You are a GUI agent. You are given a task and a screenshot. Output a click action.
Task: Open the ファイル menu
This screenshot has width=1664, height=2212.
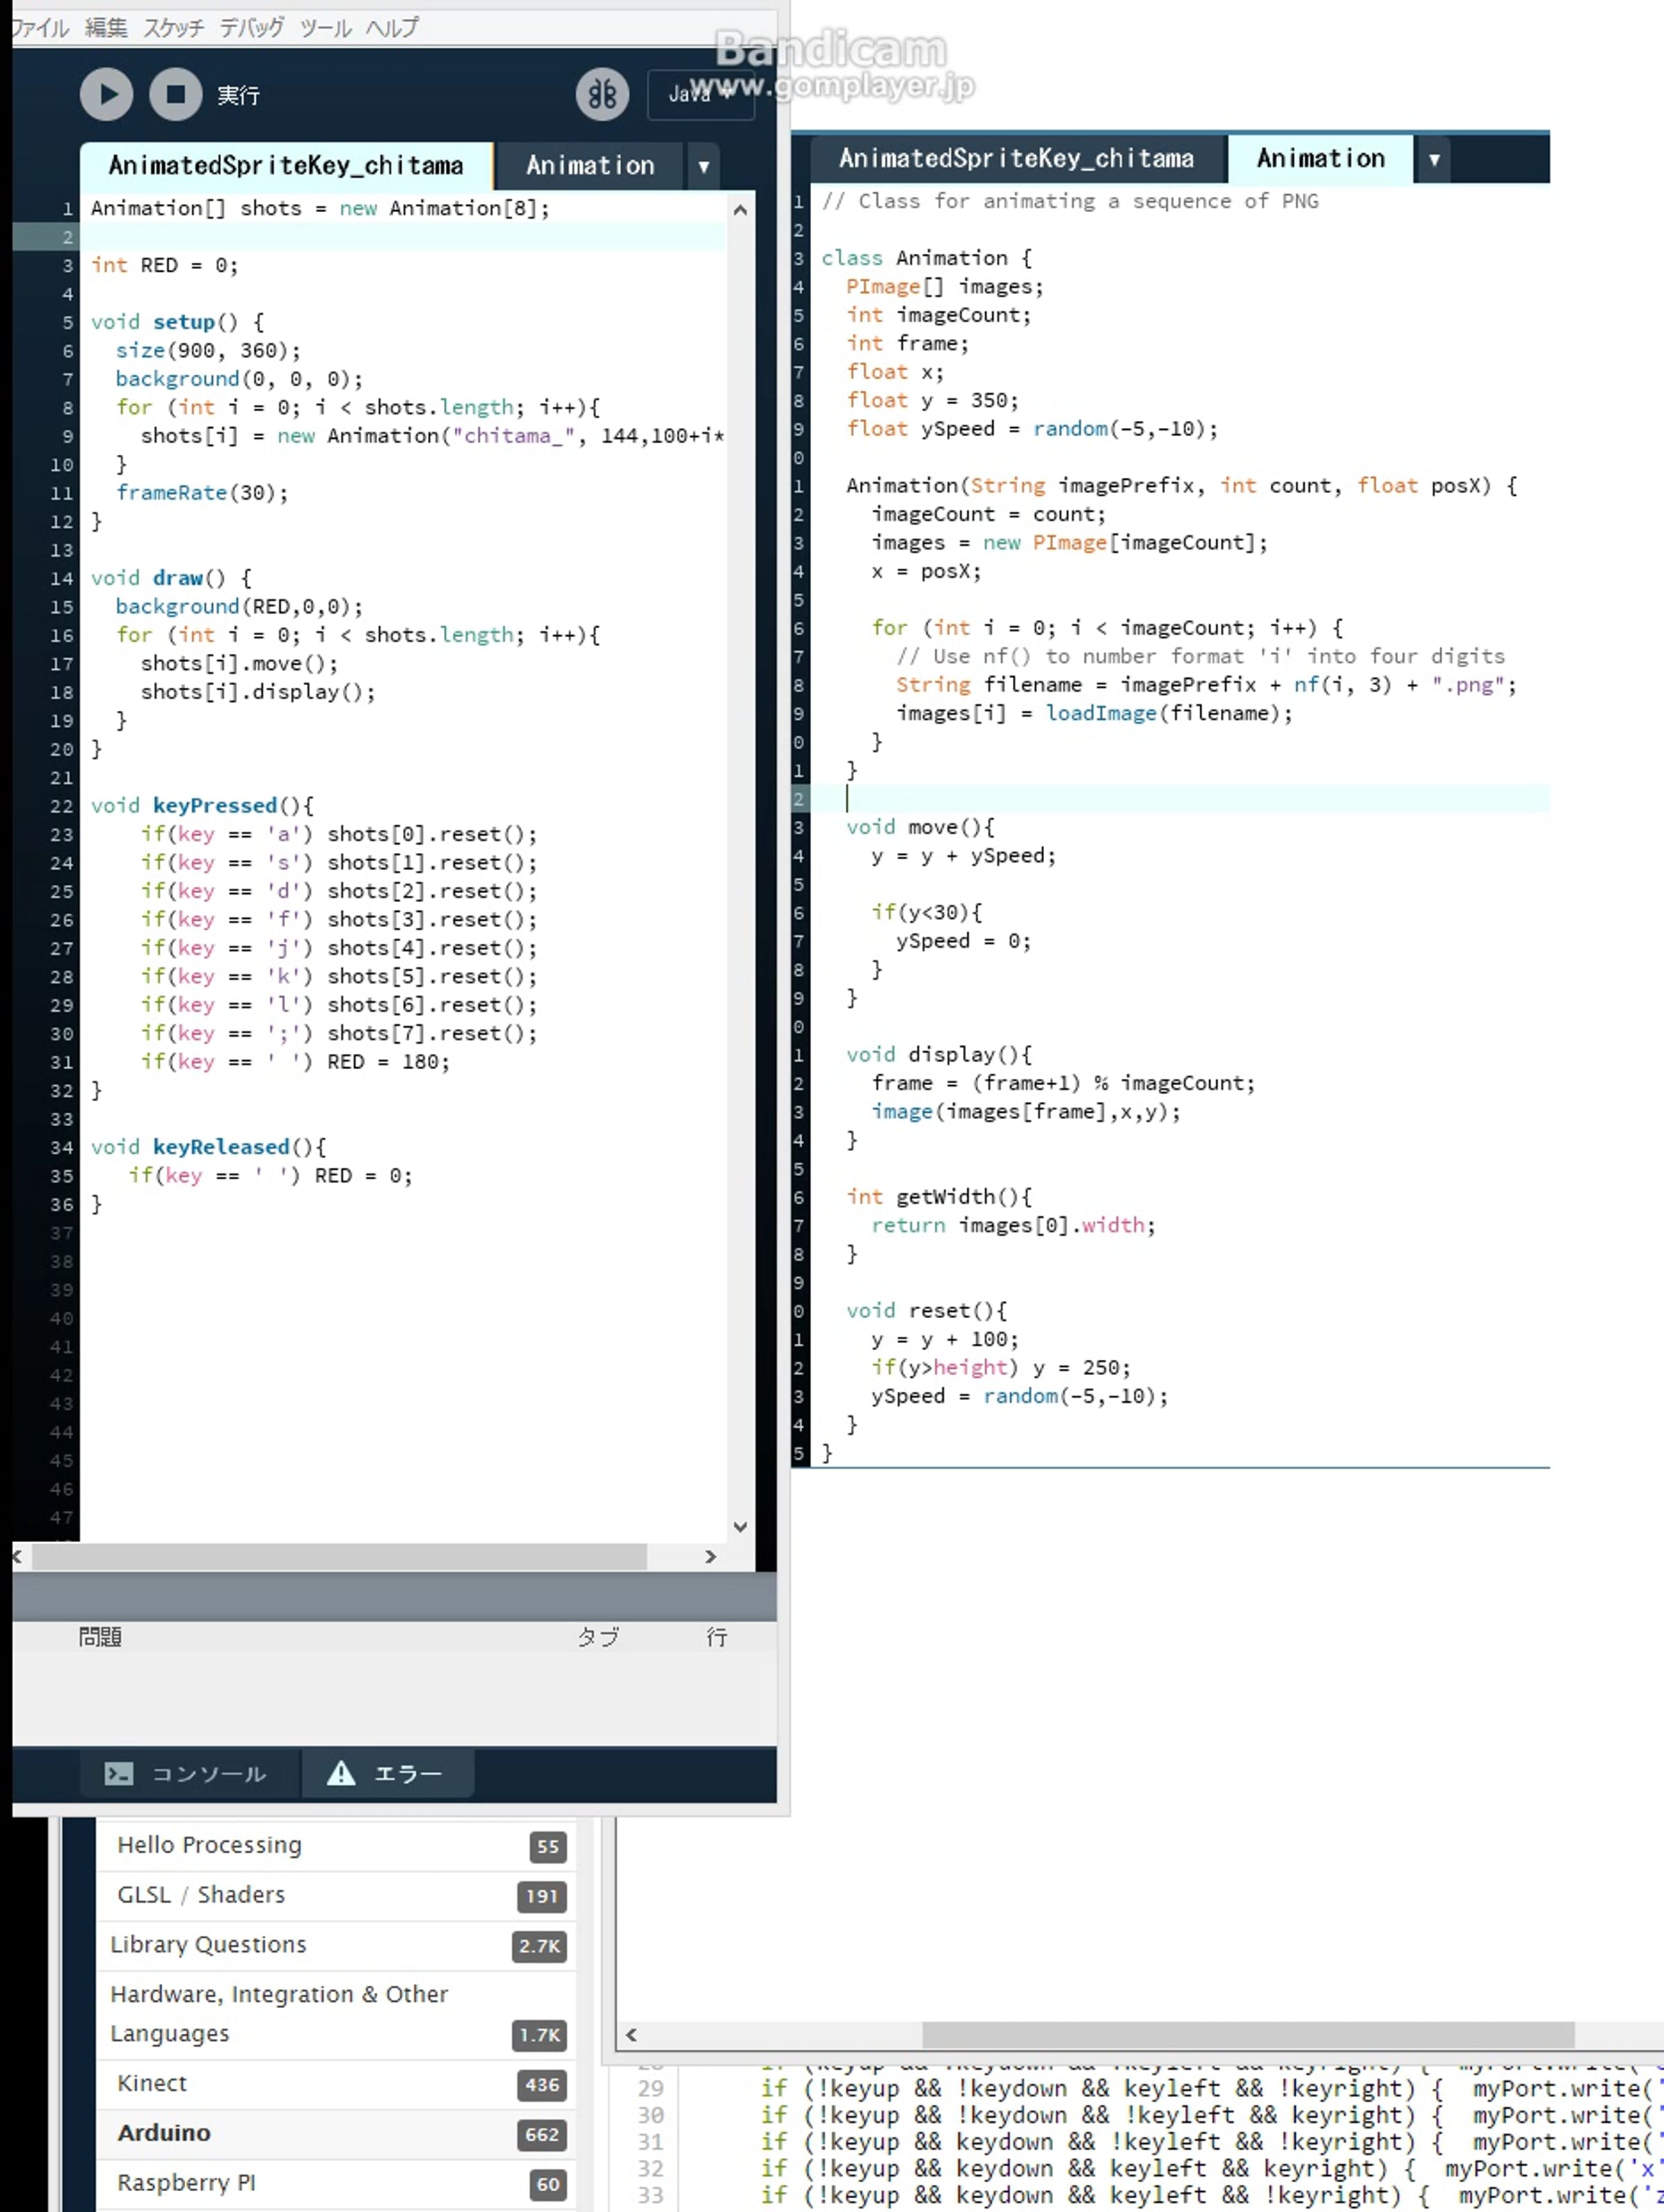point(40,28)
